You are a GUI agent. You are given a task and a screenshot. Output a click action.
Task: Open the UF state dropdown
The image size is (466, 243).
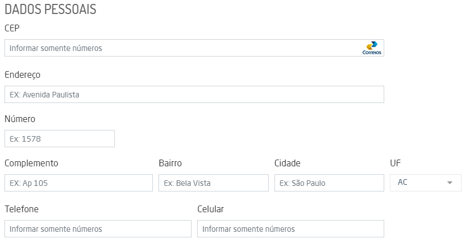pos(425,183)
